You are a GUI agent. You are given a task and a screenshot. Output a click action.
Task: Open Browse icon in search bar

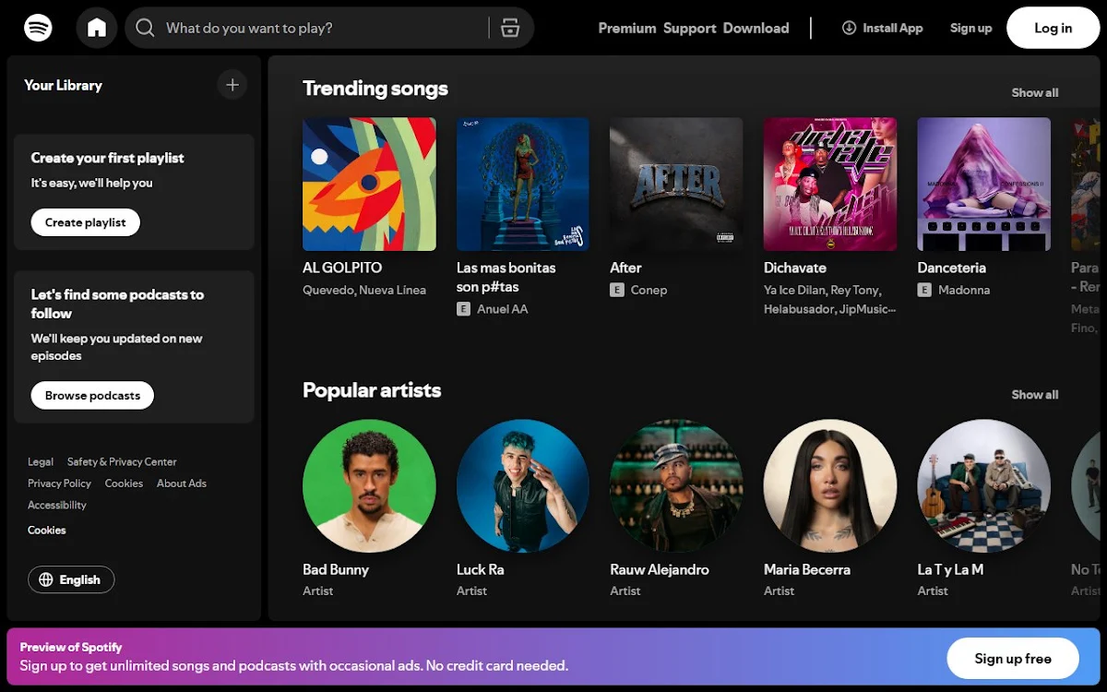tap(510, 28)
